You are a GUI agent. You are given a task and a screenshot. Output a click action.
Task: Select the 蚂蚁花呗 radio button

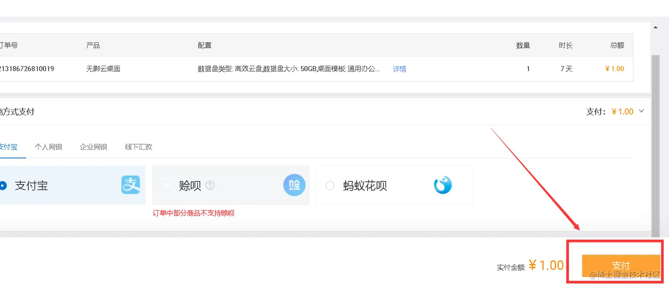[x=330, y=185]
